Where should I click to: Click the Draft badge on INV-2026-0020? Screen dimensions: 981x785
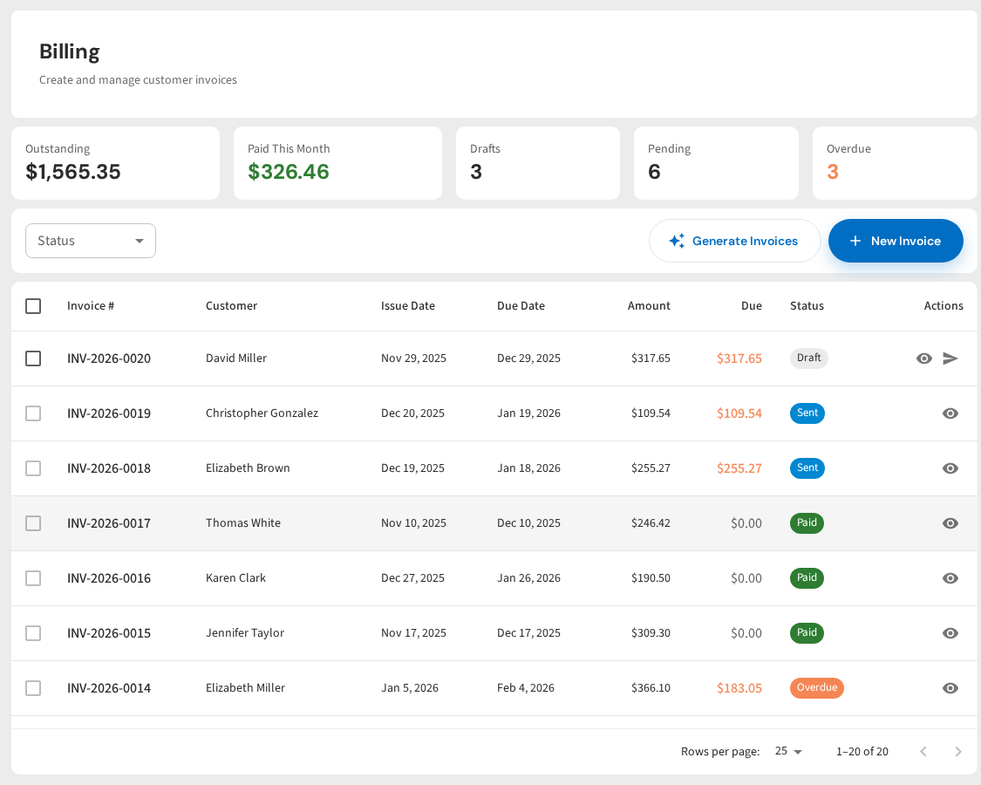click(808, 358)
